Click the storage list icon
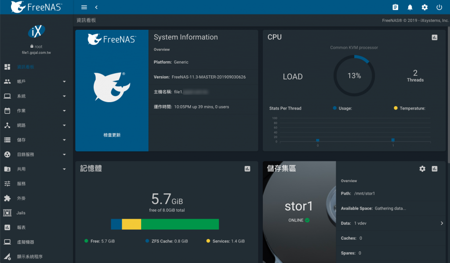This screenshot has width=450, height=263. pyautogui.click(x=7, y=140)
